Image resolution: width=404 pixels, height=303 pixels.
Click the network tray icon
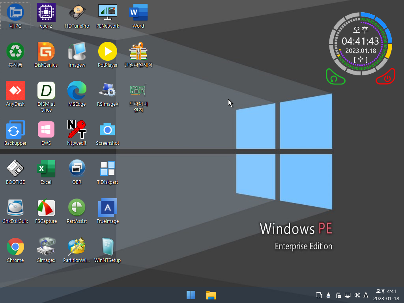(x=319, y=295)
